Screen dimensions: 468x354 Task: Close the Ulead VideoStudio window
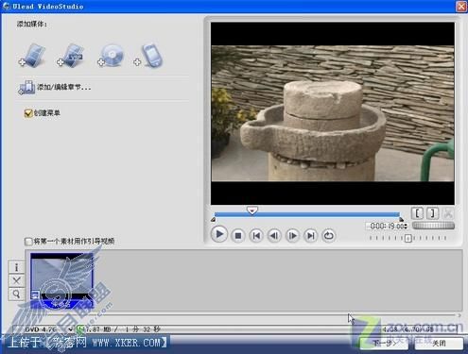click(x=461, y=7)
